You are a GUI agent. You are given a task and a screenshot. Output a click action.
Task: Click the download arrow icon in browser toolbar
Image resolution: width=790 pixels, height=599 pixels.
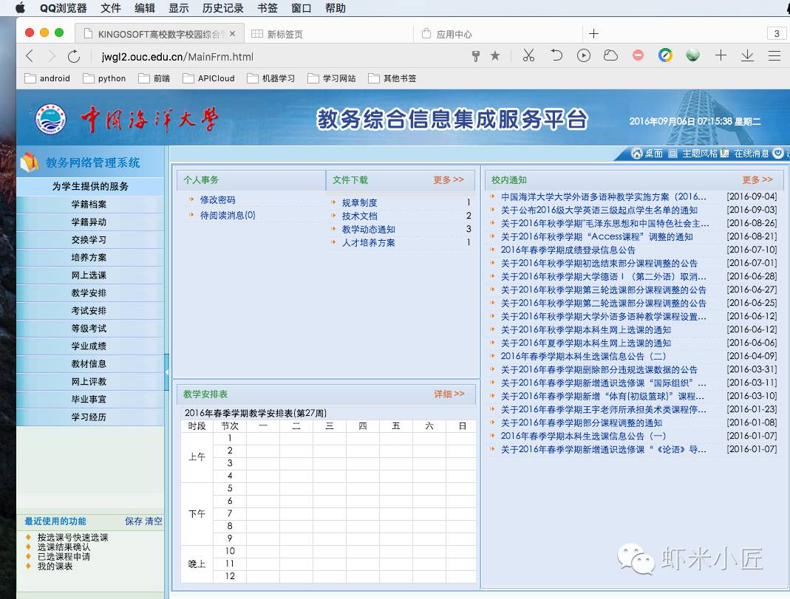point(747,56)
